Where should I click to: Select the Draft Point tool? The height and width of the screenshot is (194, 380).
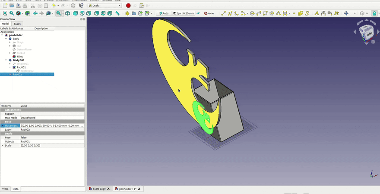[294, 13]
